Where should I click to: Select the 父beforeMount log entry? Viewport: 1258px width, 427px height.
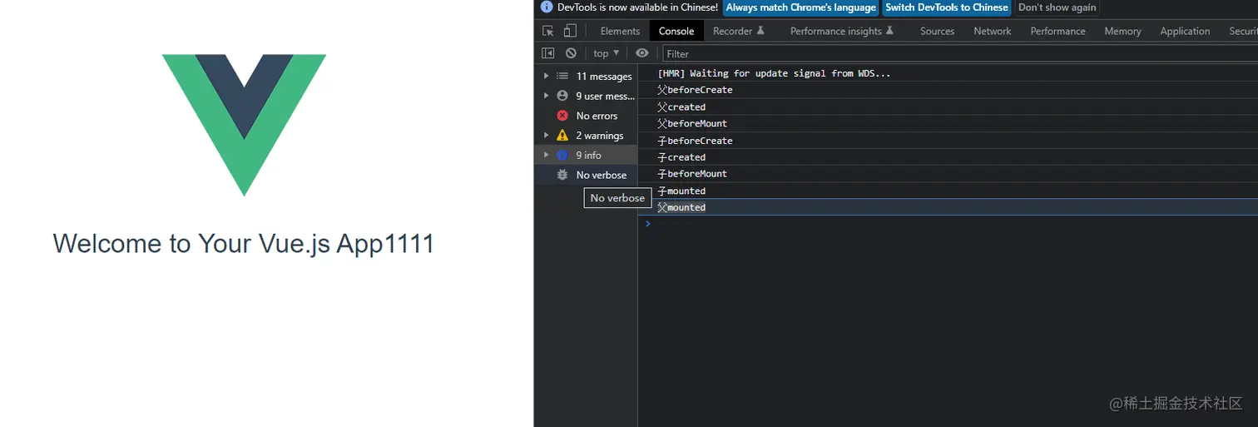[948, 123]
